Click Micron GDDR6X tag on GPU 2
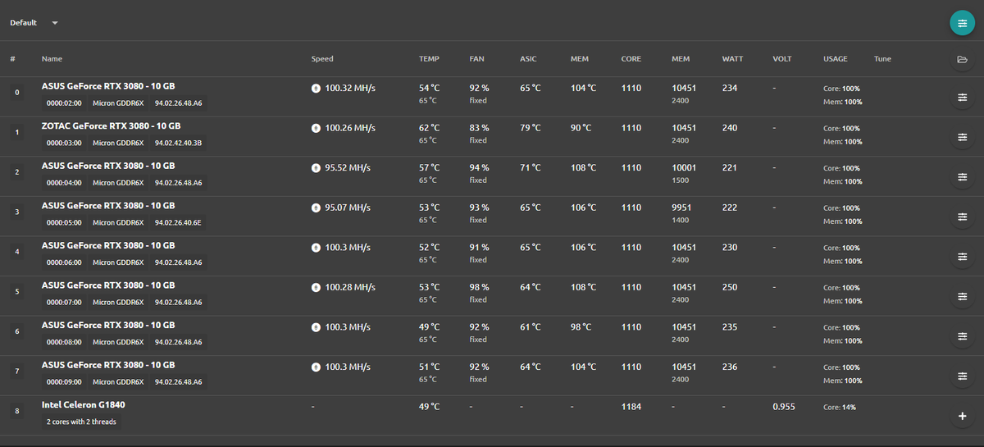The image size is (984, 447). [x=118, y=182]
